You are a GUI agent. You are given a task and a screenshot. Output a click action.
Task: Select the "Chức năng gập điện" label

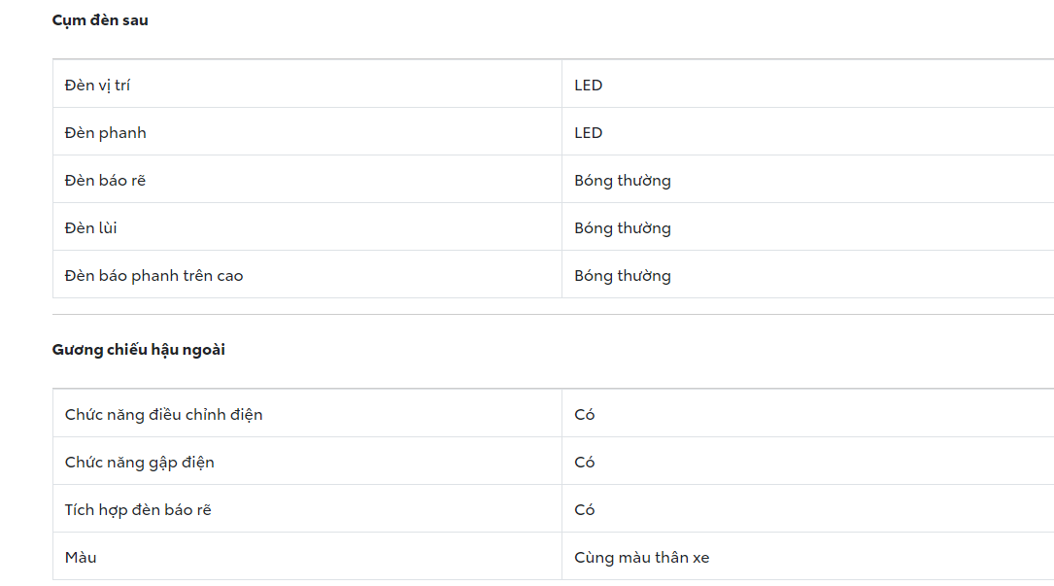point(139,463)
